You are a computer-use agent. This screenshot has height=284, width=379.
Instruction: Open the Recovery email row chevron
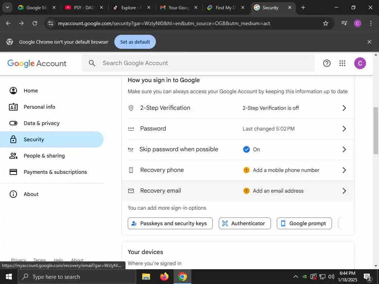click(x=344, y=191)
